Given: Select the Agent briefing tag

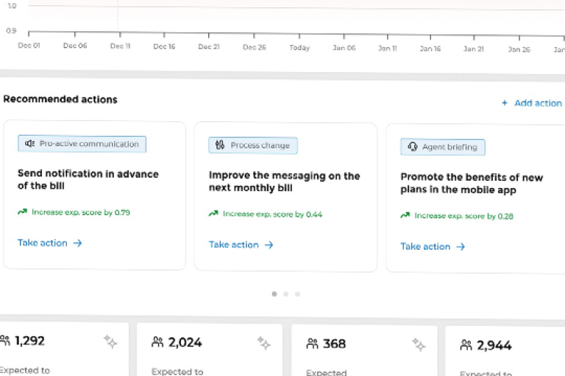Looking at the screenshot, I should tap(443, 147).
